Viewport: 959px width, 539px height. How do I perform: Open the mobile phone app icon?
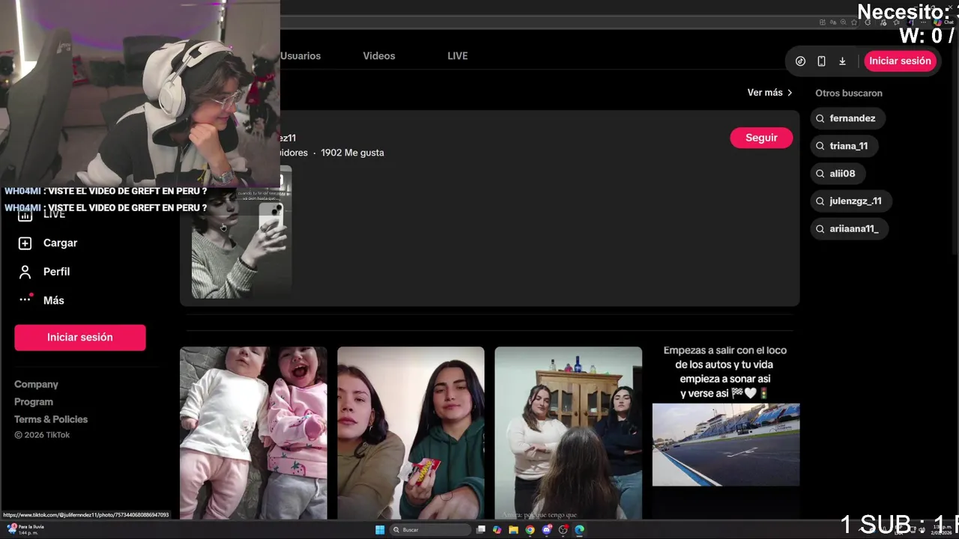click(x=821, y=61)
